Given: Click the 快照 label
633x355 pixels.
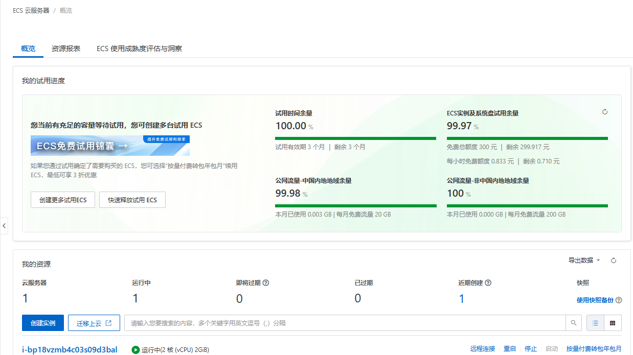Looking at the screenshot, I should click(x=583, y=282).
